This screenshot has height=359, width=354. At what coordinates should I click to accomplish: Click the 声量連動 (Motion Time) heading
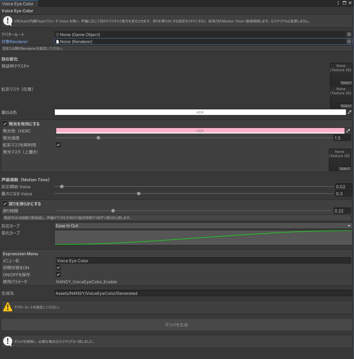[26, 180]
